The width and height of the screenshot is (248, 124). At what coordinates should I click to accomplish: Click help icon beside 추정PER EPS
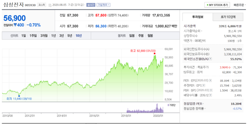click(x=204, y=85)
